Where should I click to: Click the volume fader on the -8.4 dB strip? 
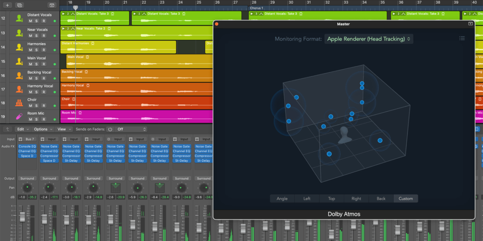[155, 227]
